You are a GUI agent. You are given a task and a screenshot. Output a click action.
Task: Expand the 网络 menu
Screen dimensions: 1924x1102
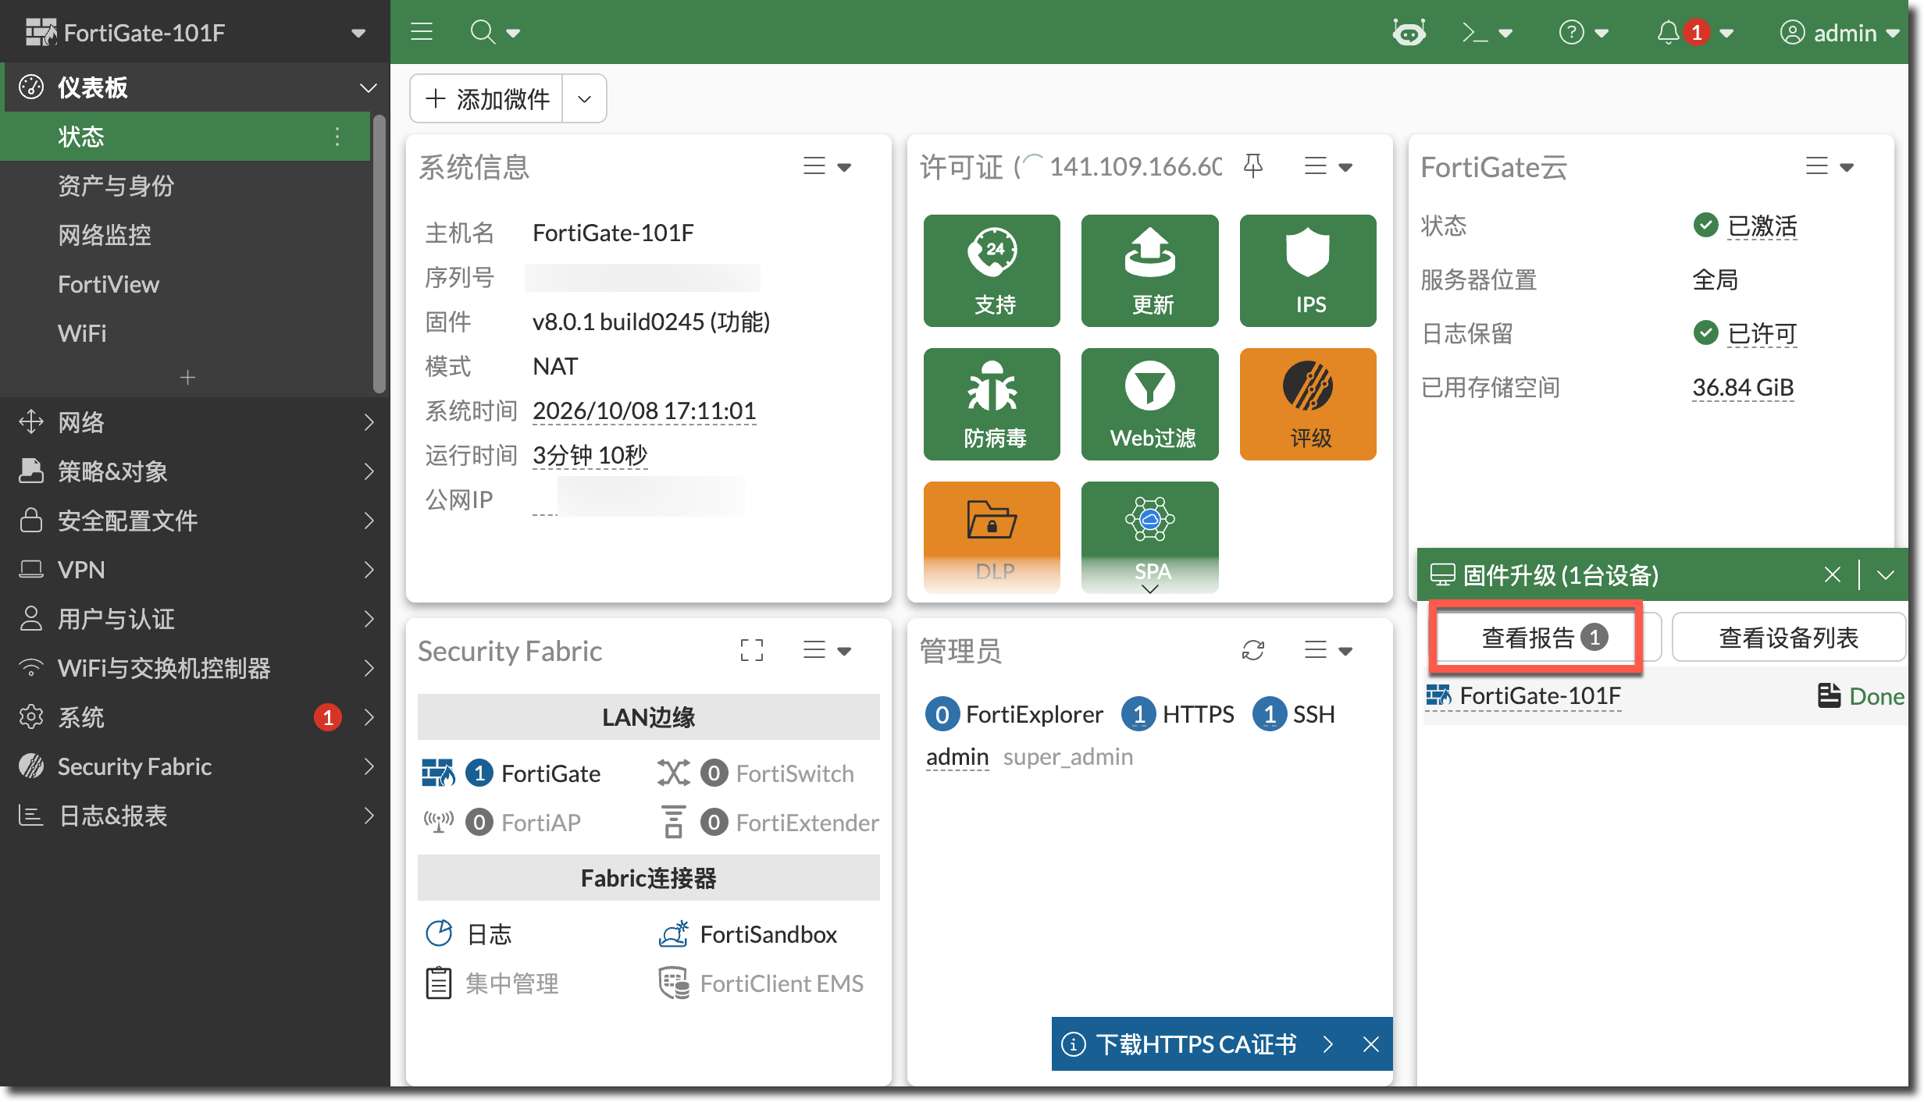[195, 422]
